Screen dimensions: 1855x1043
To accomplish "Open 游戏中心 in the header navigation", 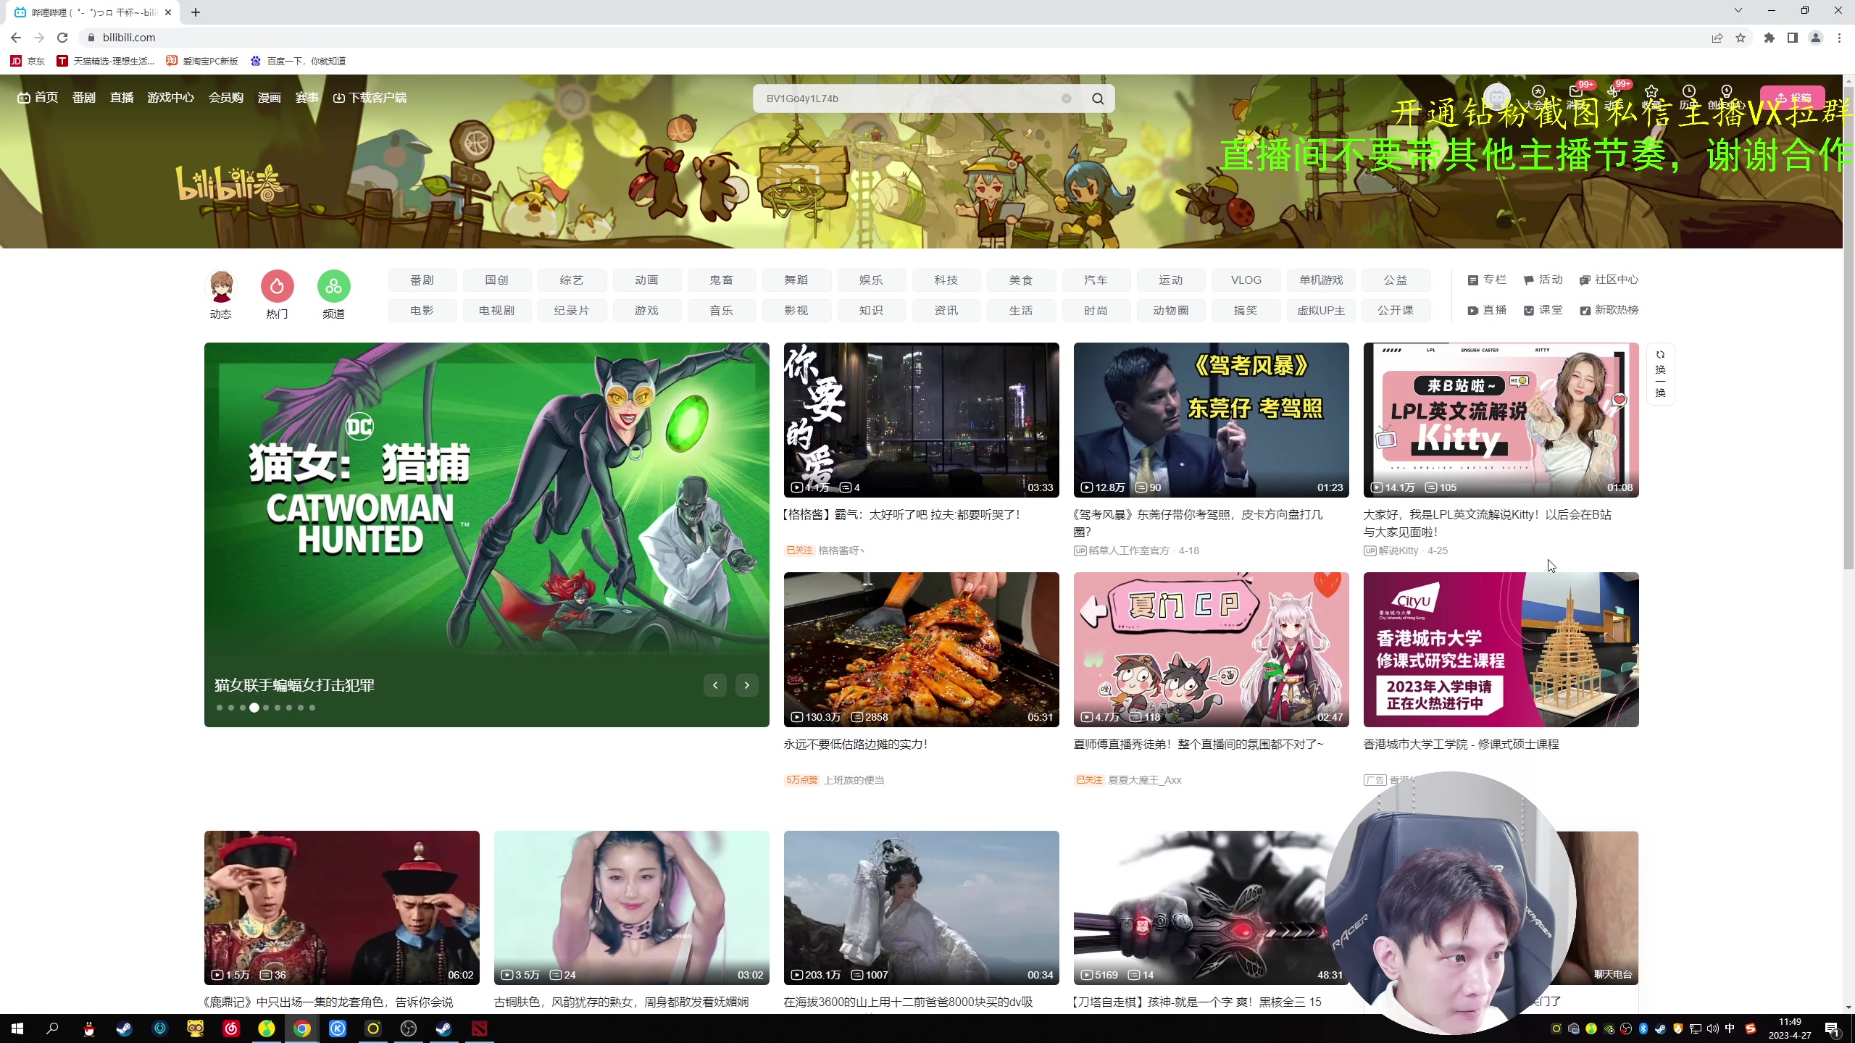I will pyautogui.click(x=170, y=98).
